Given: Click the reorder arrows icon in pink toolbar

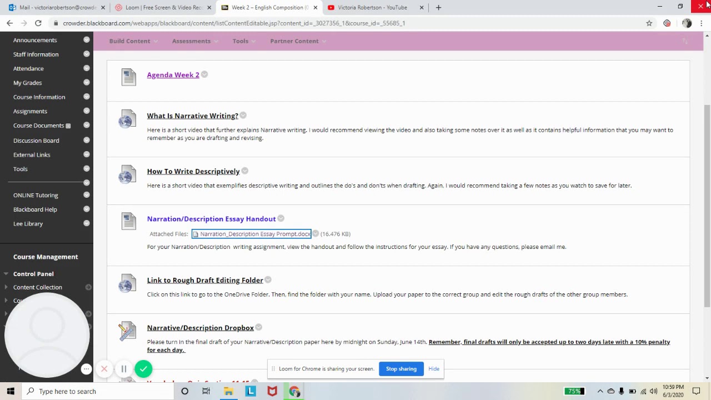Looking at the screenshot, I should (x=685, y=41).
